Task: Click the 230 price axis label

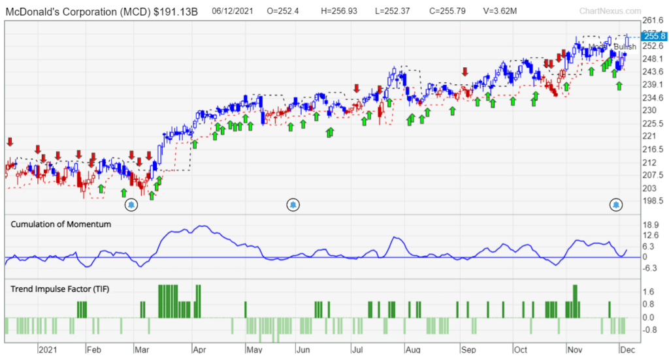Action: coord(650,110)
